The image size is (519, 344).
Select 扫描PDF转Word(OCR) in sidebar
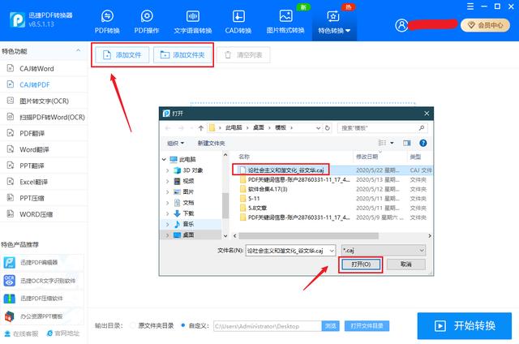[x=44, y=117]
